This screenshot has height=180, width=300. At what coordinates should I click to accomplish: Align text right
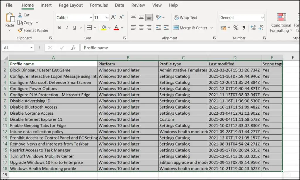point(149,28)
